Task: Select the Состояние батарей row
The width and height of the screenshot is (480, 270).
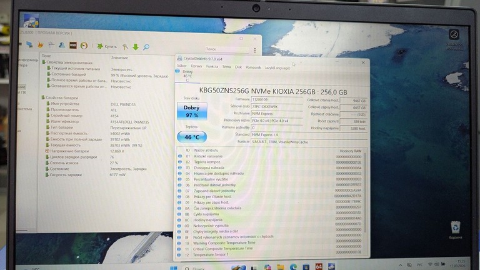Action: point(107,75)
